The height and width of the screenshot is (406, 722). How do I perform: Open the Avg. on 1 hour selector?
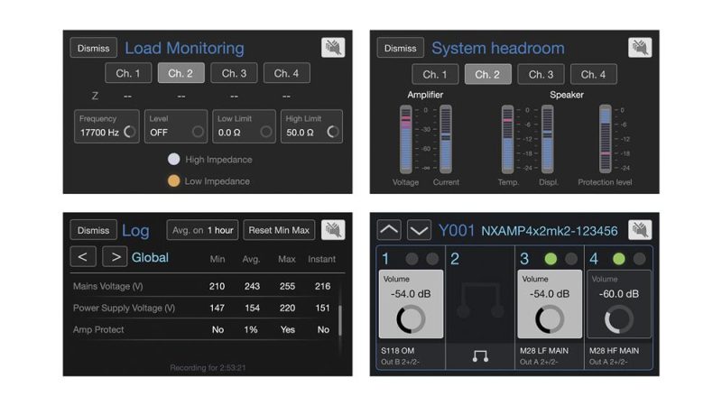pos(202,230)
